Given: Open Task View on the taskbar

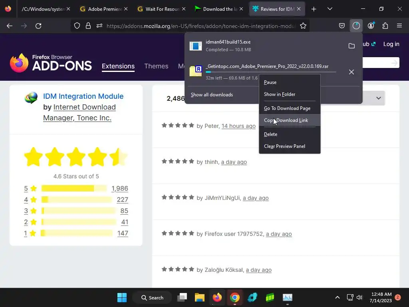Looking at the screenshot, I should point(182,297).
